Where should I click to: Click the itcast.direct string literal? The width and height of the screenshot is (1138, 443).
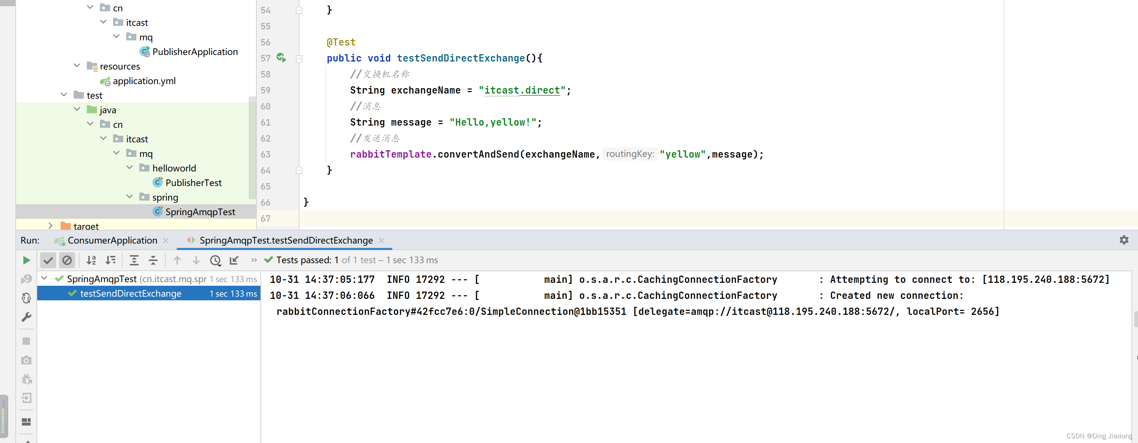point(522,90)
